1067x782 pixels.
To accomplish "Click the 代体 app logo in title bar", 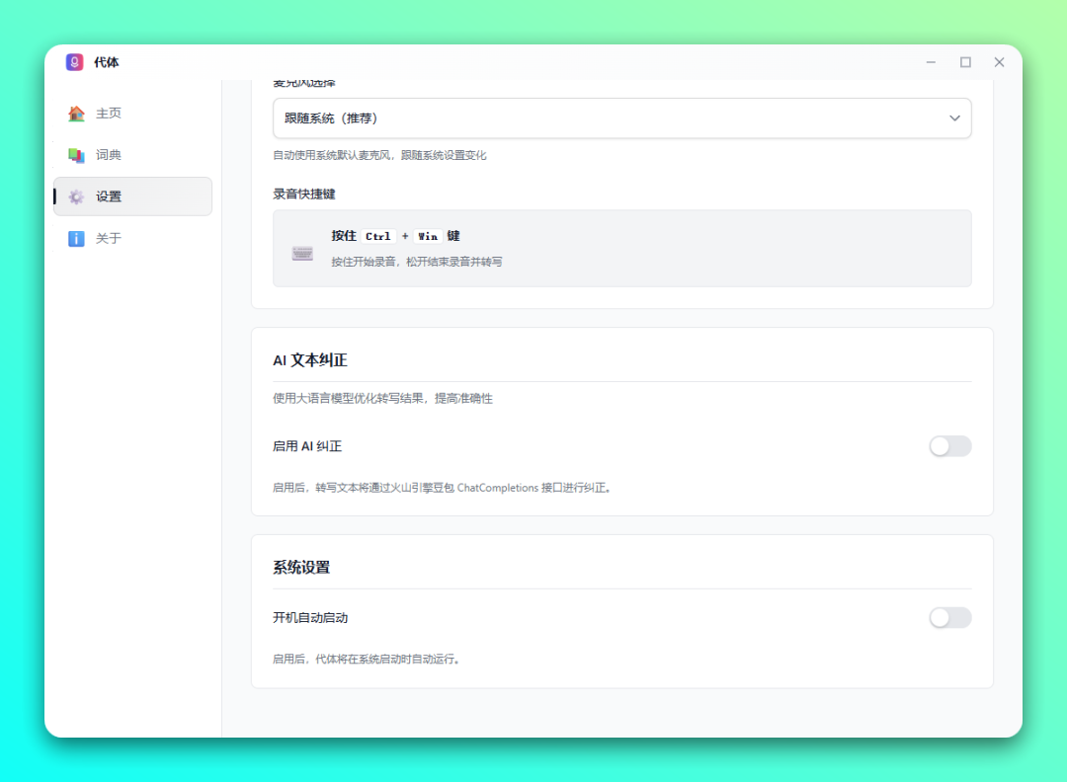I will pyautogui.click(x=75, y=62).
